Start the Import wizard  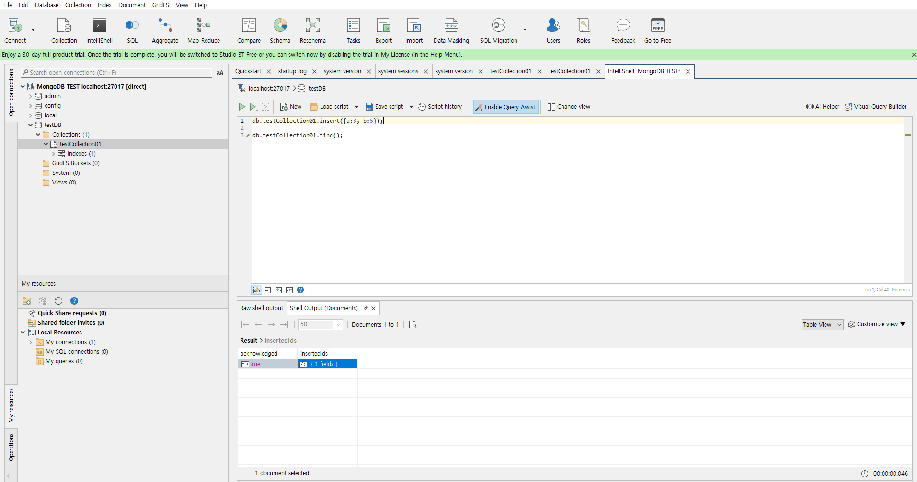414,30
